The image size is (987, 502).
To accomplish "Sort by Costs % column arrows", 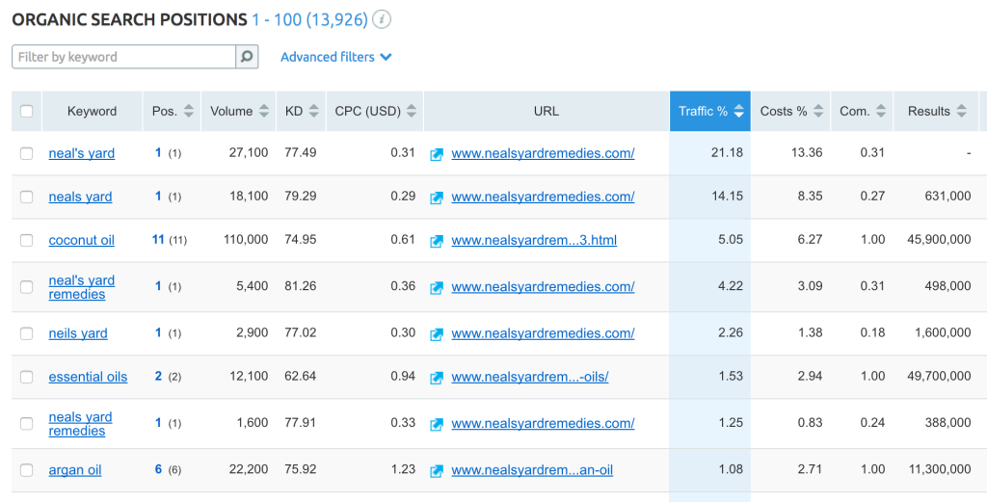I will (x=817, y=112).
